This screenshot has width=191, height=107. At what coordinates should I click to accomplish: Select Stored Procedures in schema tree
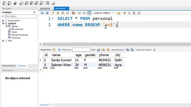tap(20, 35)
